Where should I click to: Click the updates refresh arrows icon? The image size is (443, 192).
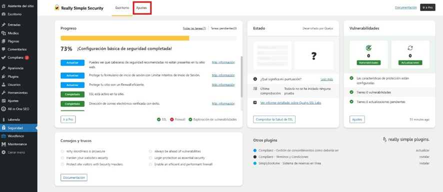[x=410, y=48]
